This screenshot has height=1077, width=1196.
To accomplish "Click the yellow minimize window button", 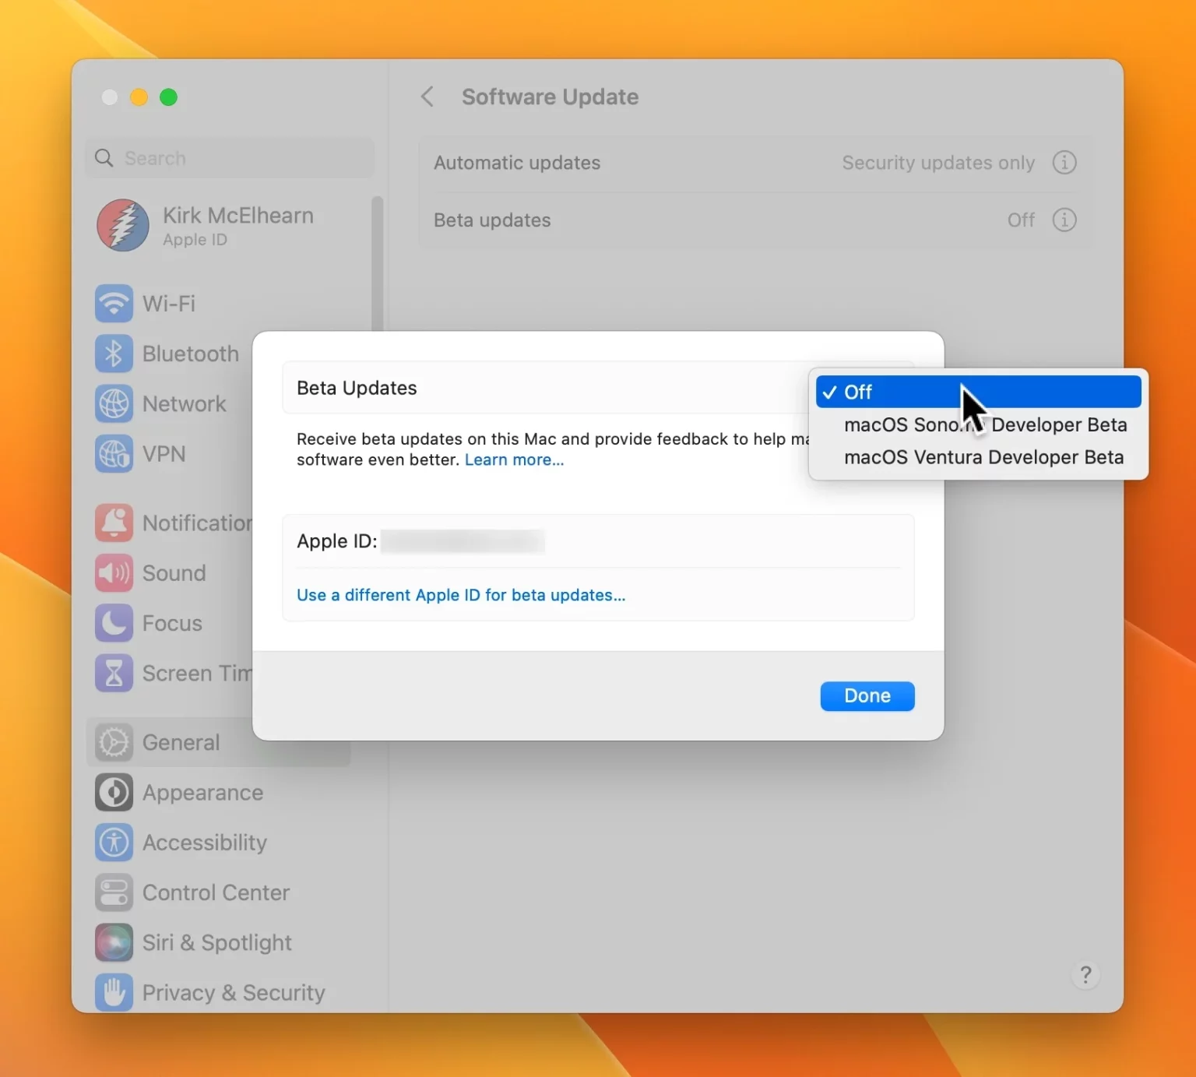I will [x=139, y=97].
